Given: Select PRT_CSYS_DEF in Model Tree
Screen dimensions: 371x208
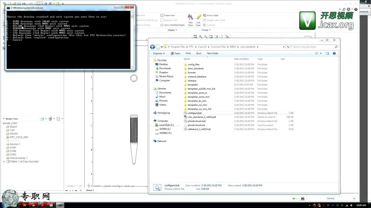Looking at the screenshot, I should click(19, 137).
